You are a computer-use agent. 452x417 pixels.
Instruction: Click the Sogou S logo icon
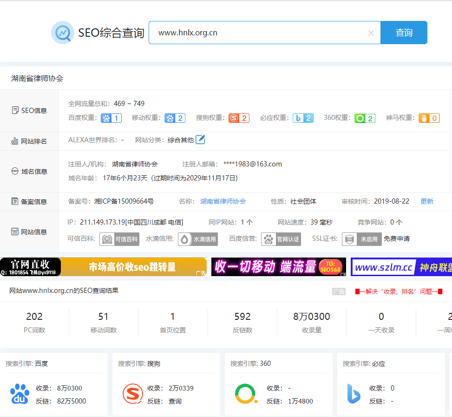(x=132, y=394)
